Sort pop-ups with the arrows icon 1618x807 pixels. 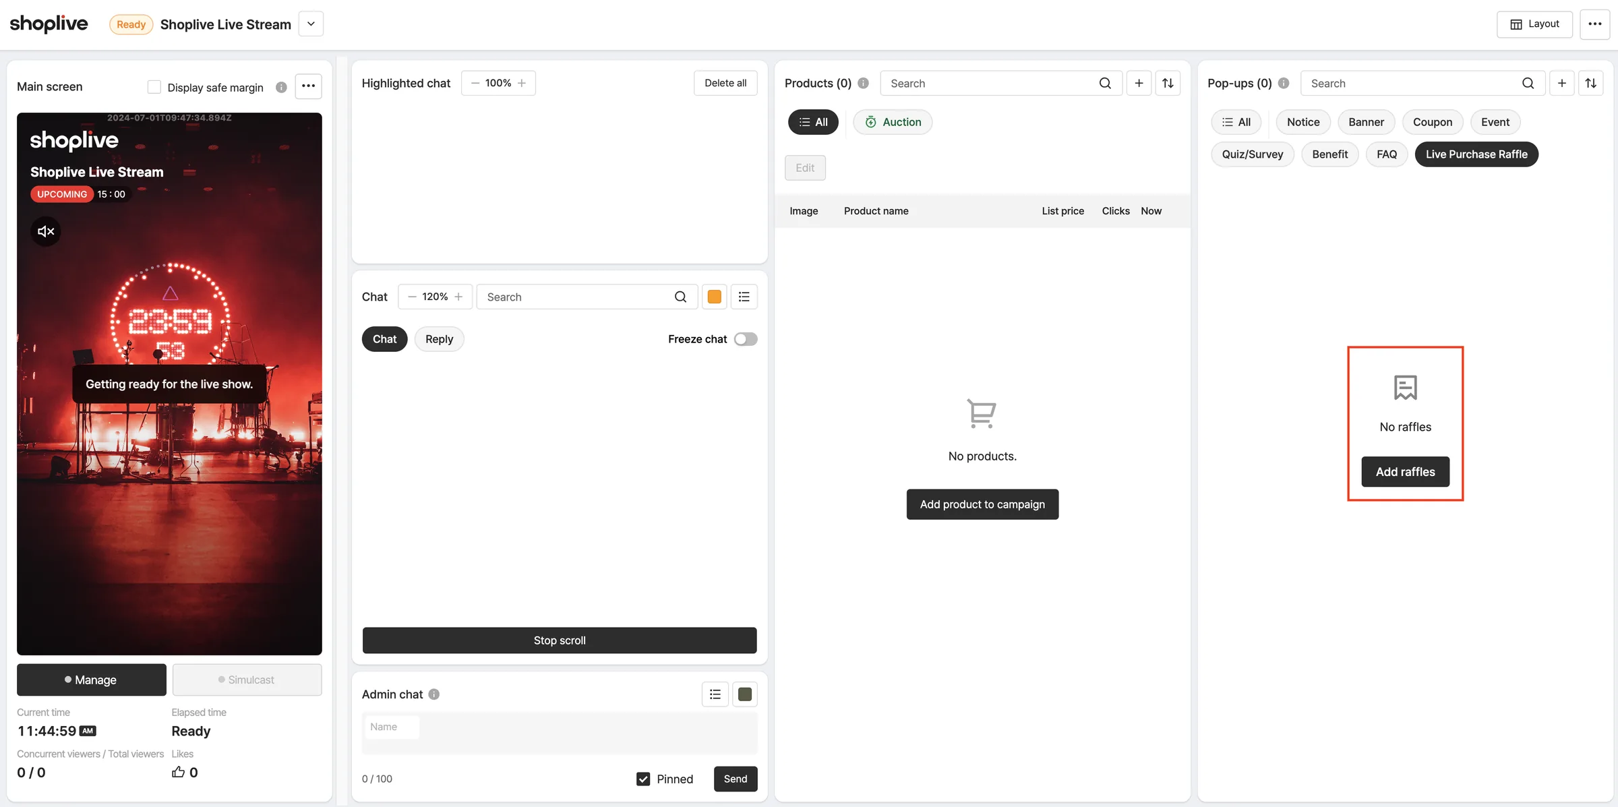tap(1590, 83)
